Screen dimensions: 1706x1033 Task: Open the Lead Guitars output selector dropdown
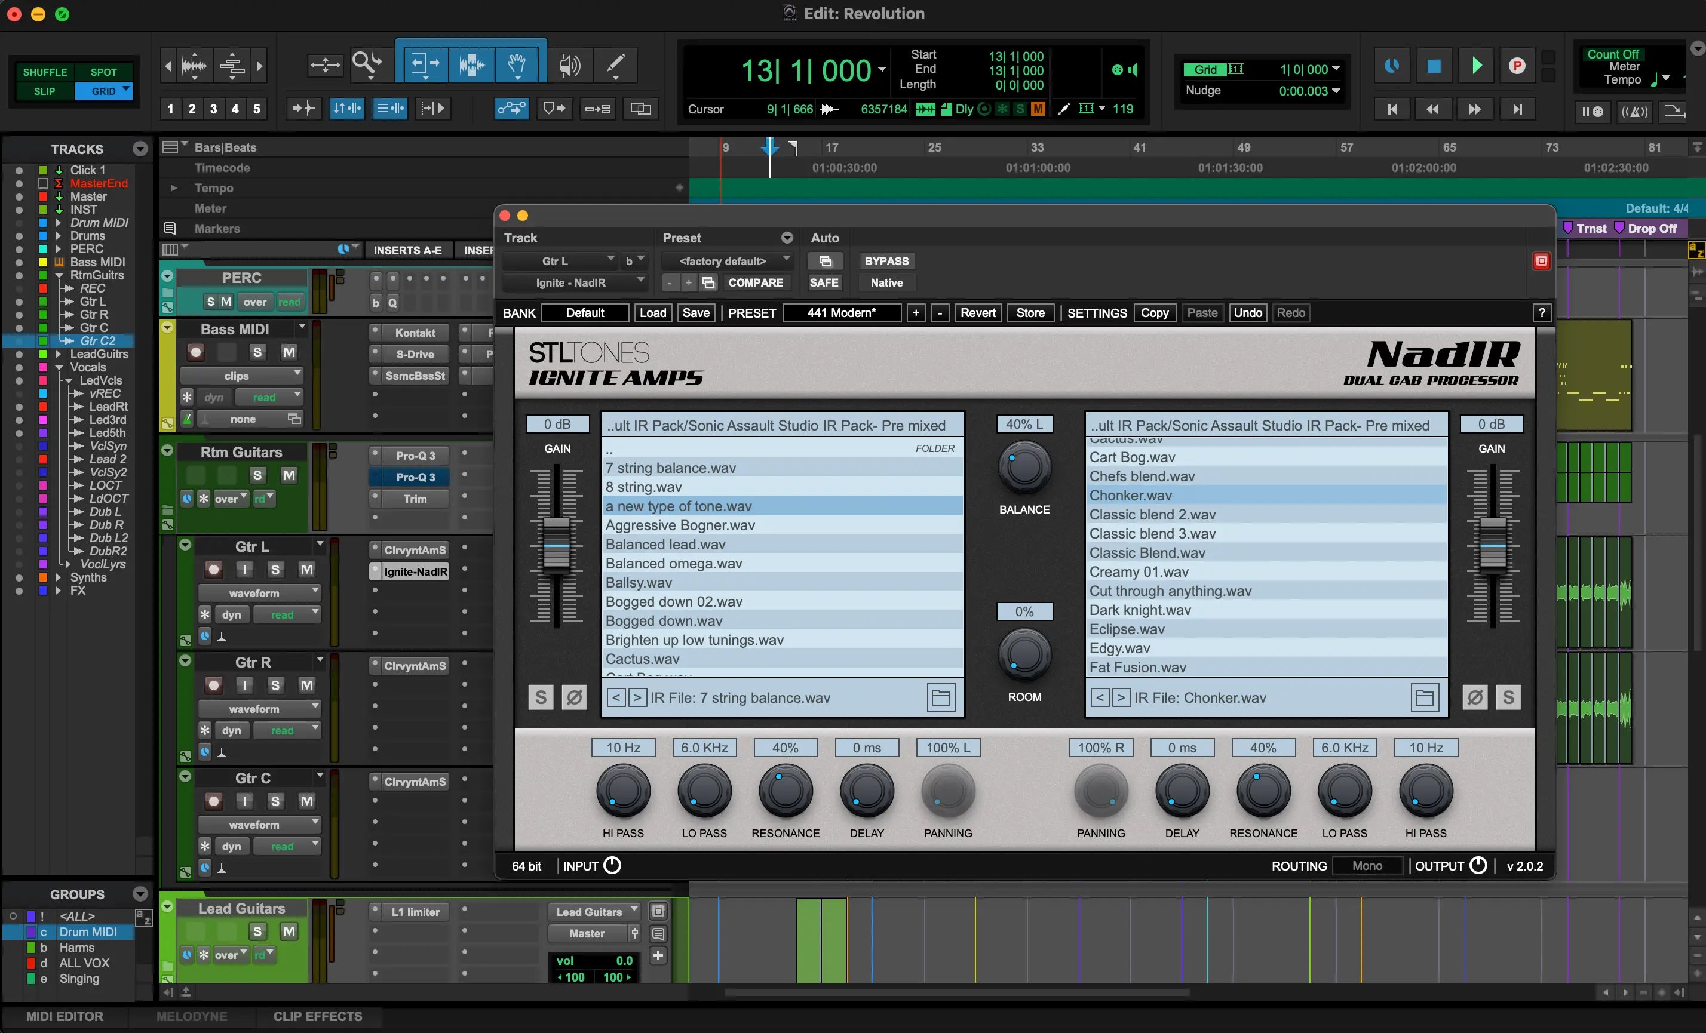[594, 911]
